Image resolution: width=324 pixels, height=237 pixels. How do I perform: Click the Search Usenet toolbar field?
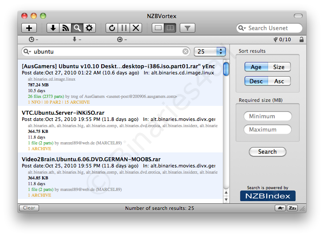pyautogui.click(x=269, y=28)
